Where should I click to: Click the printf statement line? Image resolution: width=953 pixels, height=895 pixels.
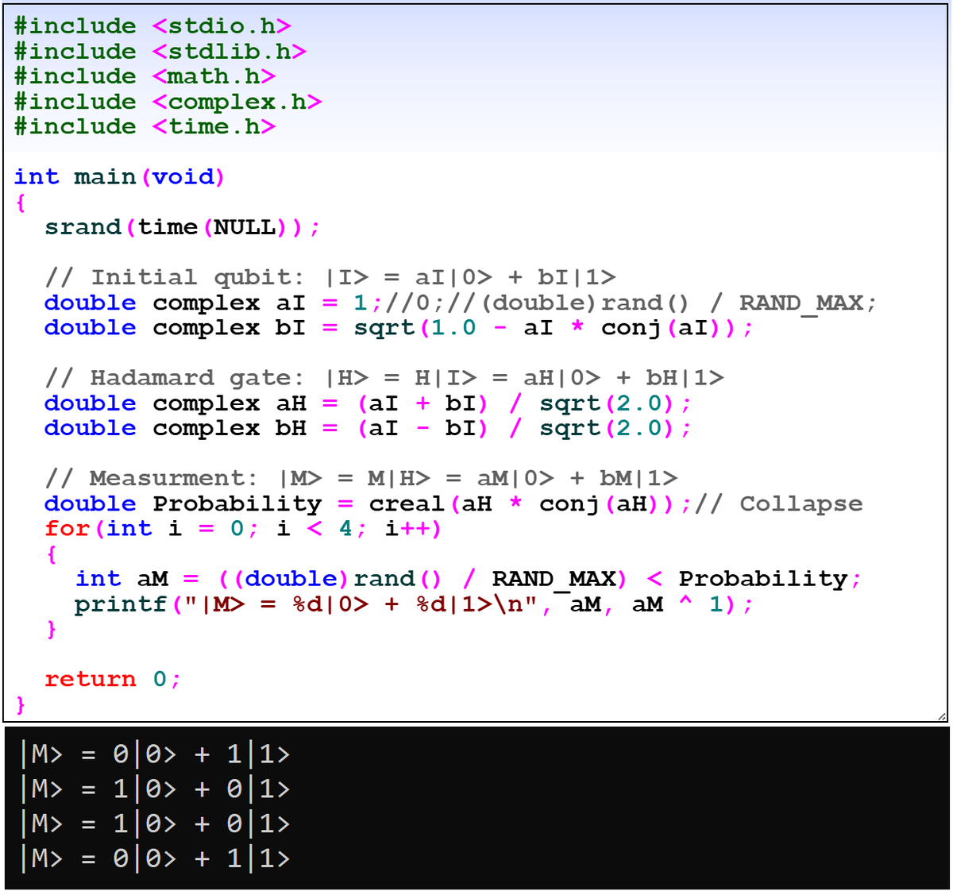click(x=415, y=604)
